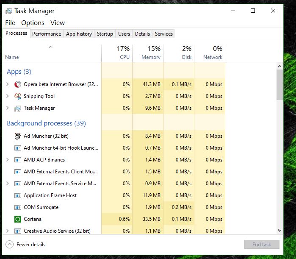Open the Startup tab

tap(105, 34)
